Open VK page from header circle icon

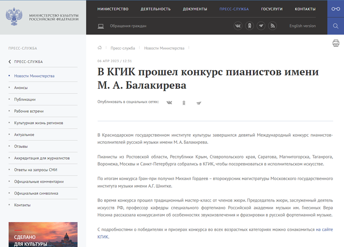point(238,26)
